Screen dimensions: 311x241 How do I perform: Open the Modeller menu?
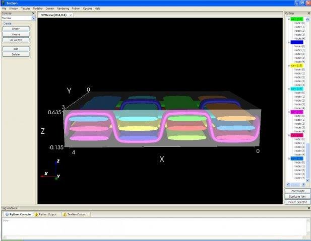point(38,9)
